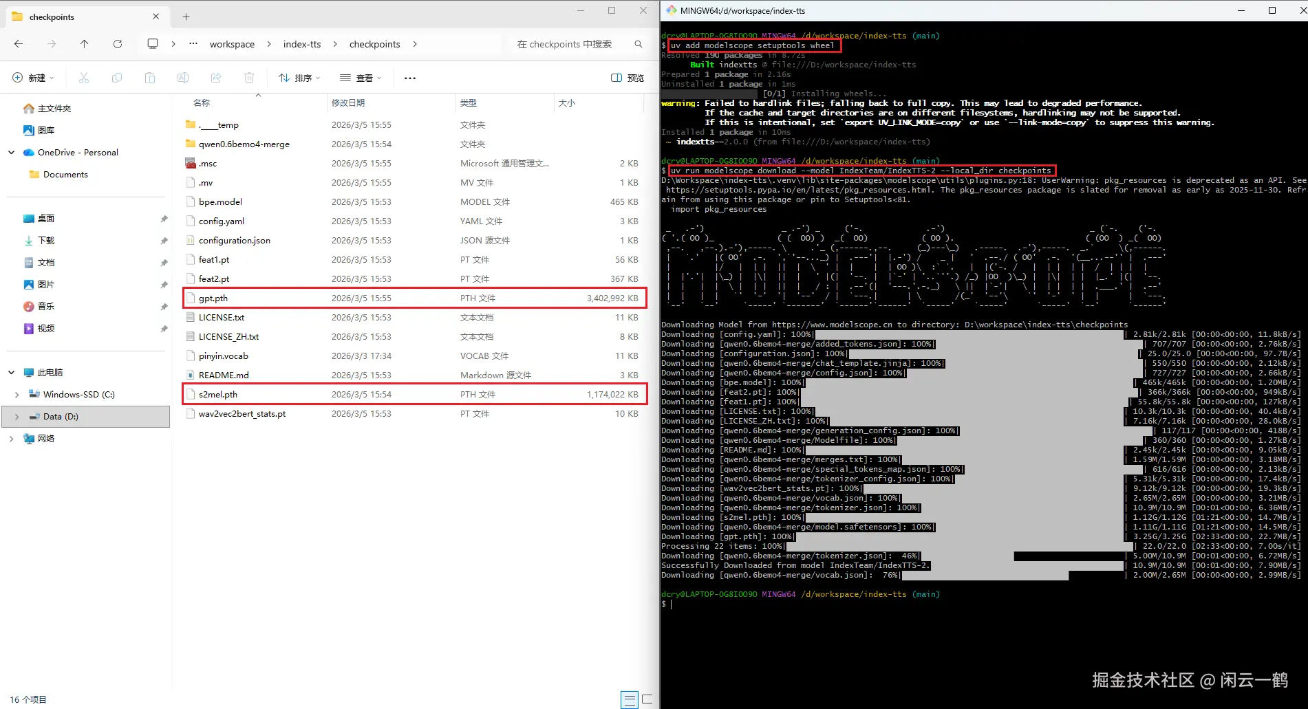
Task: Select the checkpoints tab
Action: click(x=76, y=17)
